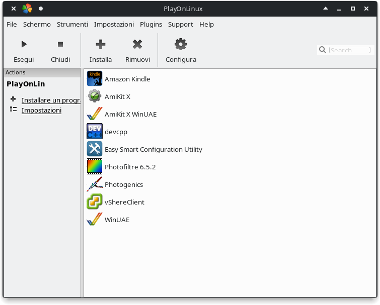This screenshot has height=305, width=380.
Task: Select AmiKit X text entry
Action: point(118,97)
